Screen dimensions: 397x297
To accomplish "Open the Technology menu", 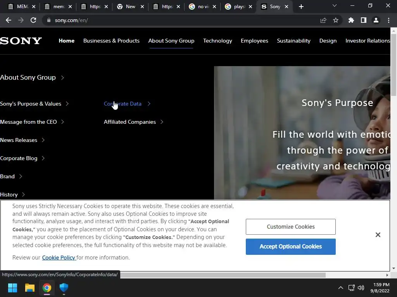I will point(217,41).
